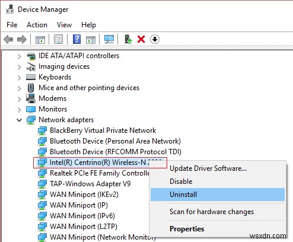Select Update Driver Software in context menu
293x242 pixels.
click(x=208, y=168)
